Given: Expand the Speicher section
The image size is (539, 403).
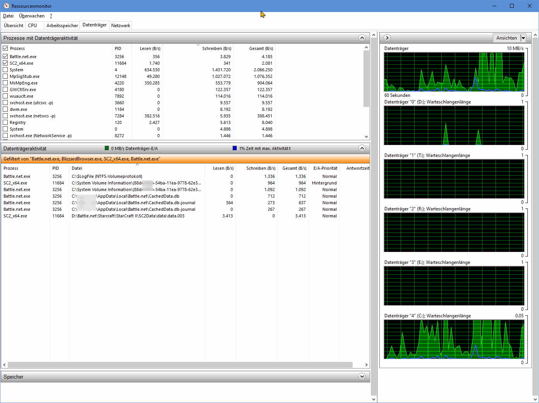Looking at the screenshot, I should coord(362,376).
